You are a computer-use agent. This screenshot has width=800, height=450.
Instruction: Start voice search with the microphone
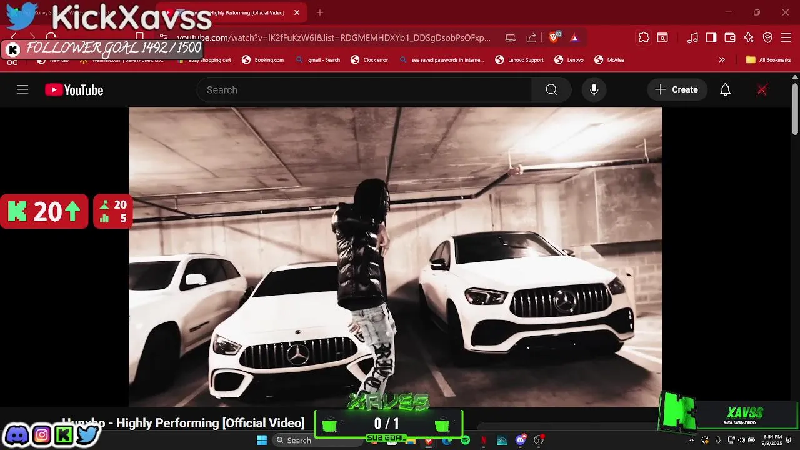(594, 90)
